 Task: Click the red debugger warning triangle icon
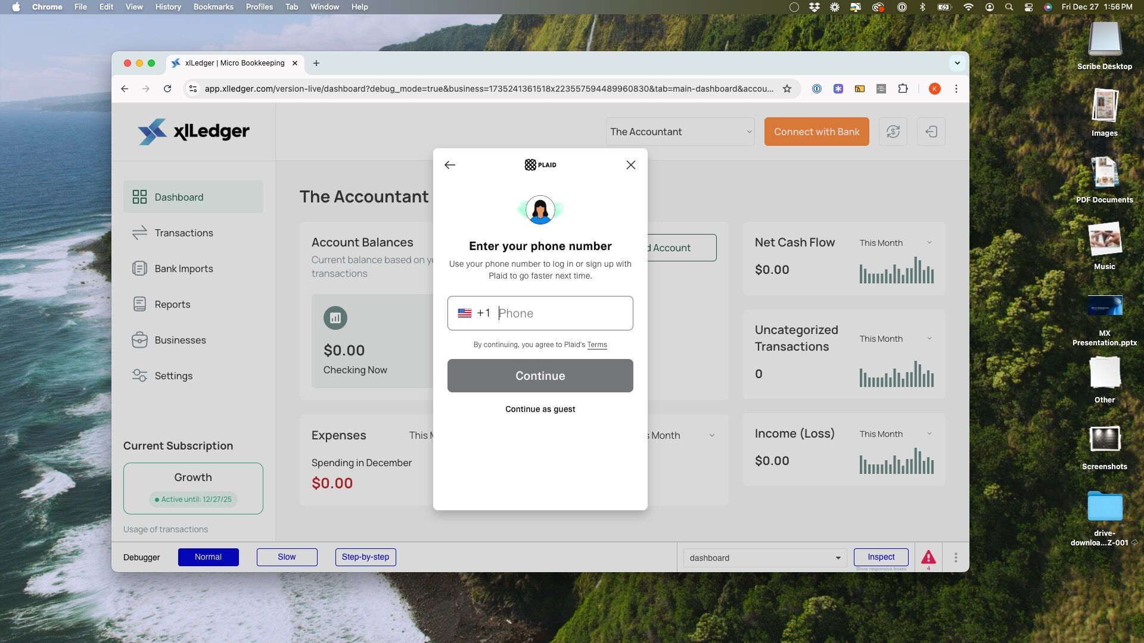click(928, 557)
